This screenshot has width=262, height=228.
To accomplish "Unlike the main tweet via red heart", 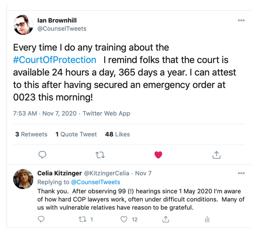I will tap(158, 155).
